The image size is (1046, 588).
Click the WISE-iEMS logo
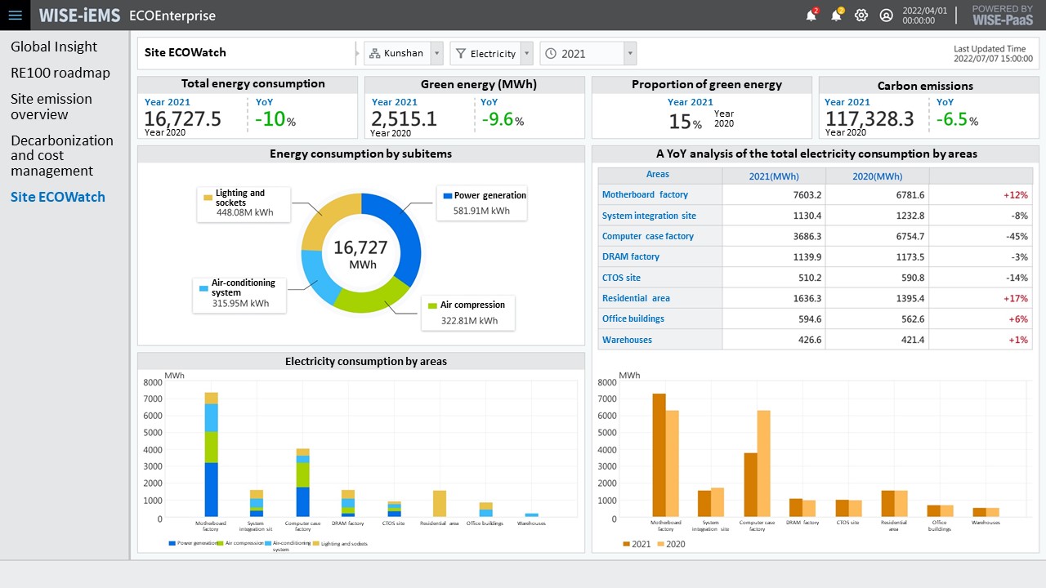[x=79, y=16]
